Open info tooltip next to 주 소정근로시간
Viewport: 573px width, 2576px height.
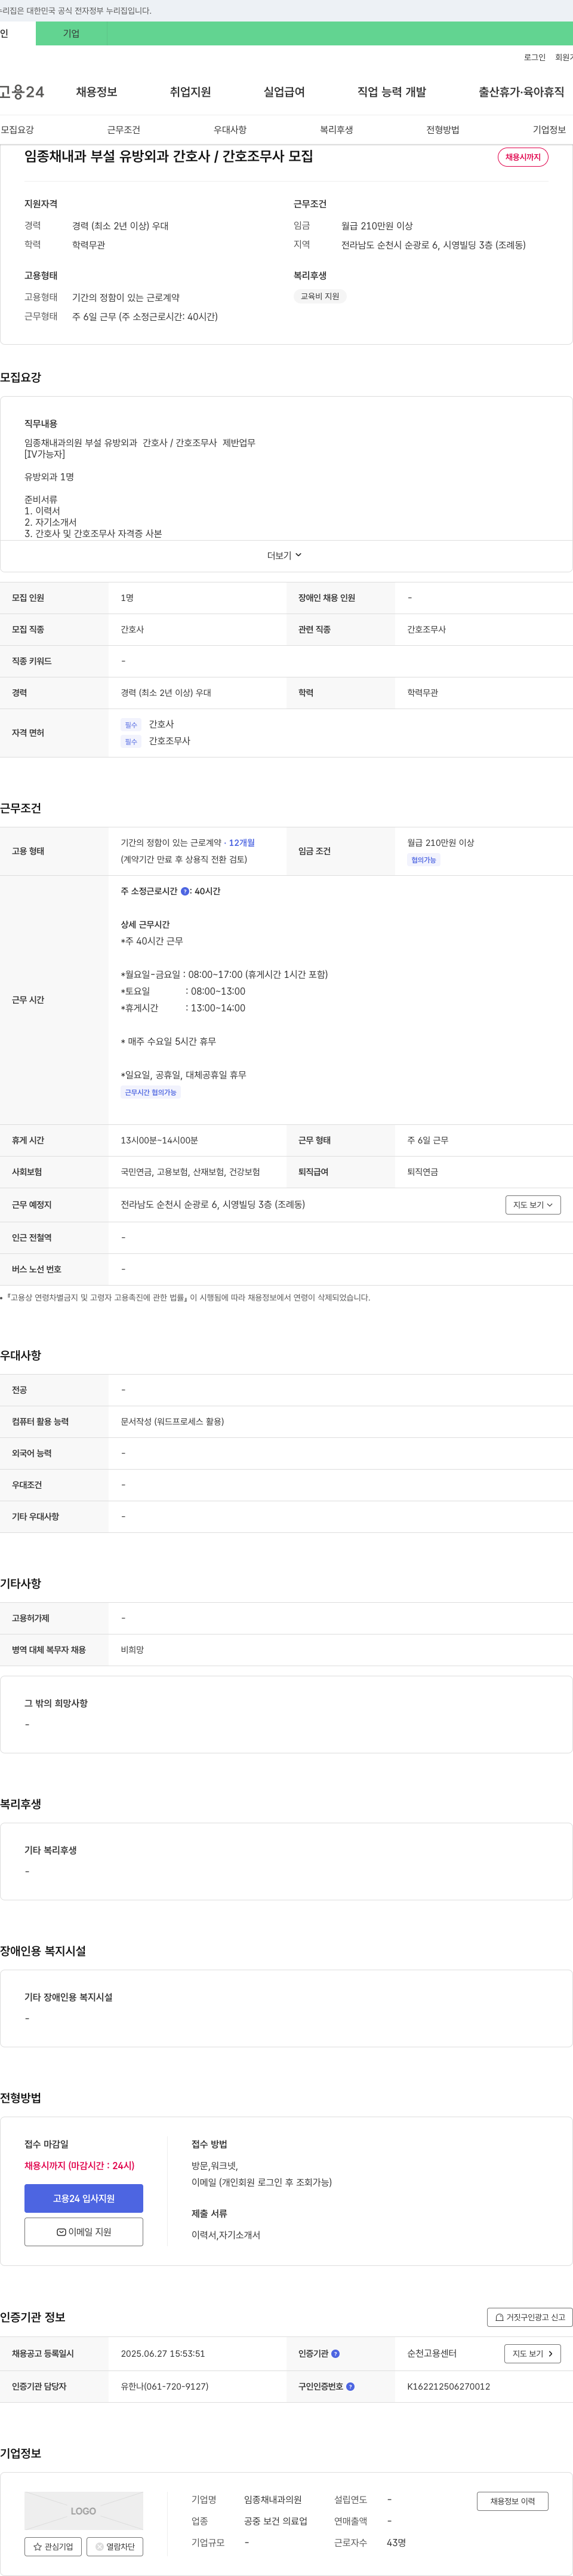[x=184, y=891]
